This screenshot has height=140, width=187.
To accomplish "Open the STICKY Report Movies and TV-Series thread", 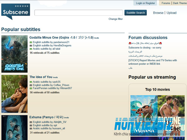I will (x=153, y=62).
